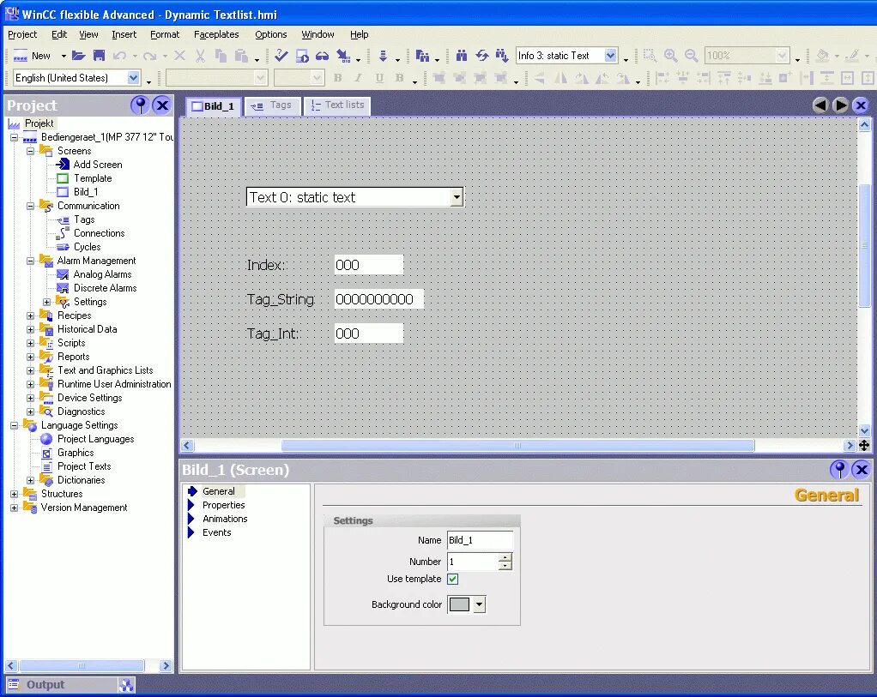Click the Redo arrow icon
Screen dimensions: 877x697
(x=148, y=56)
